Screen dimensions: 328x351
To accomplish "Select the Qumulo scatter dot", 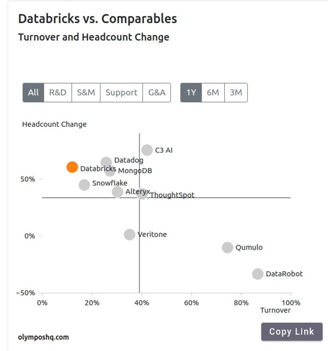I will click(x=227, y=248).
